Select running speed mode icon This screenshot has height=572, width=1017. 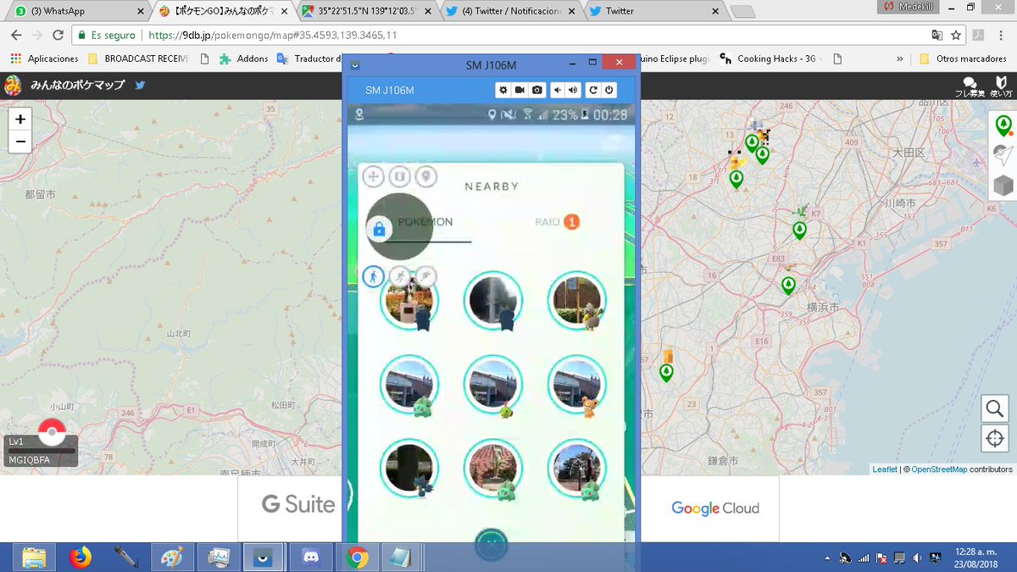pyautogui.click(x=398, y=276)
